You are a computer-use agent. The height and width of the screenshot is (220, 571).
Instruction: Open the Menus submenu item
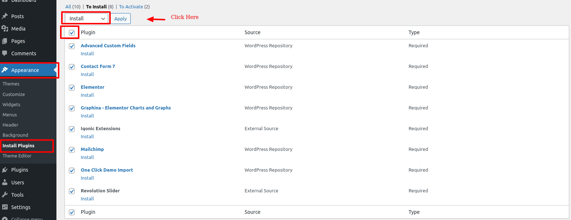(10, 115)
